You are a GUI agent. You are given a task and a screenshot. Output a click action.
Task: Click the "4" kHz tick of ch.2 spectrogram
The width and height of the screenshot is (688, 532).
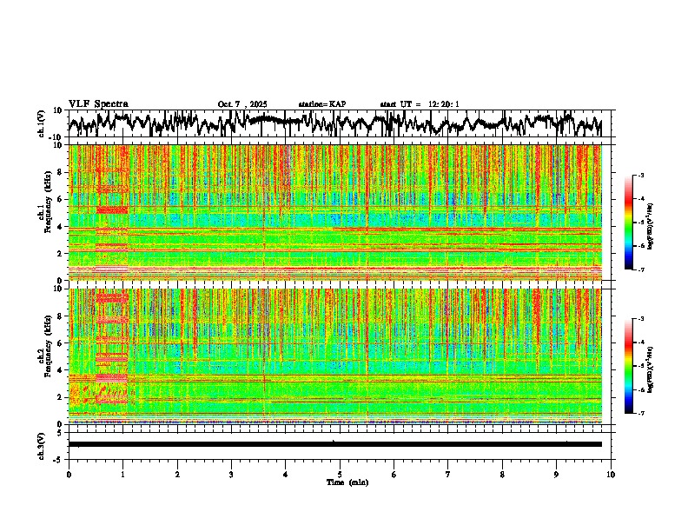[x=62, y=370]
